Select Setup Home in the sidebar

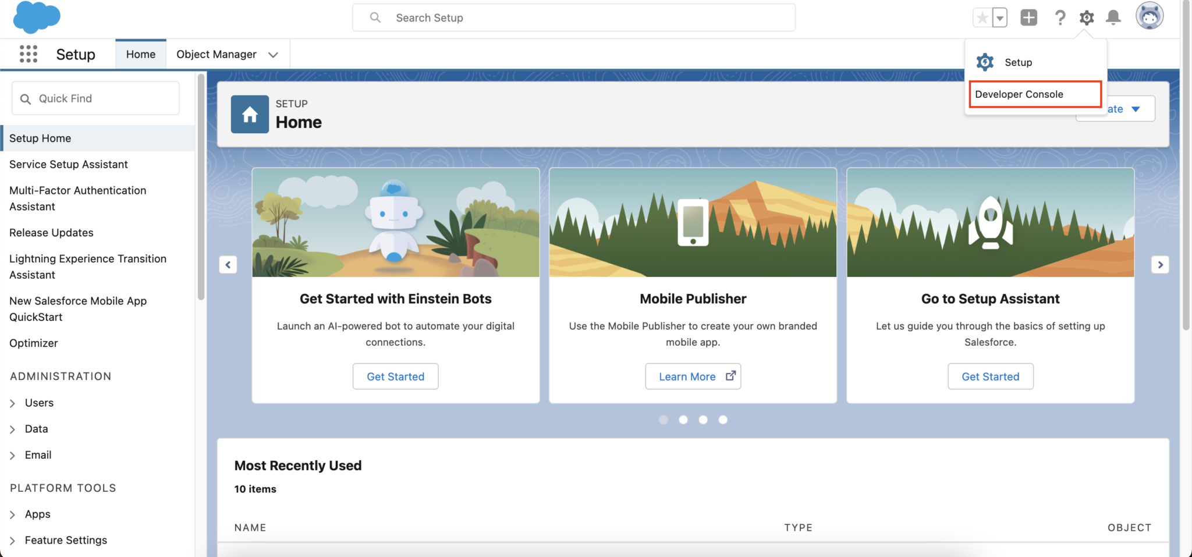click(x=98, y=139)
